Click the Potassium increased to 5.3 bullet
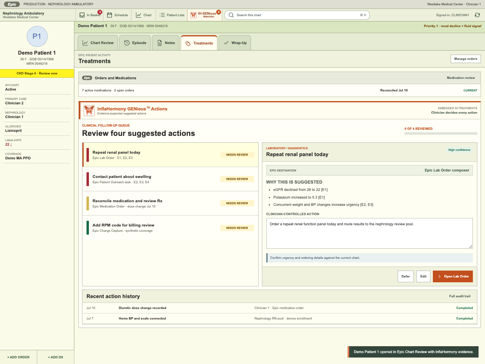 tap(299, 197)
